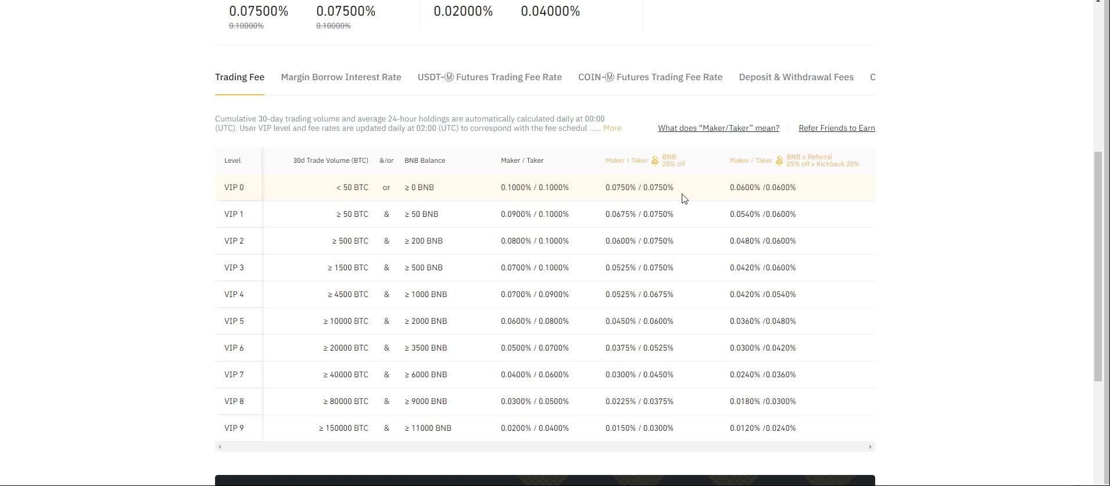1110x486 pixels.
Task: Select USDT-M Futures Trading Fee Rate tab
Action: tap(489, 77)
